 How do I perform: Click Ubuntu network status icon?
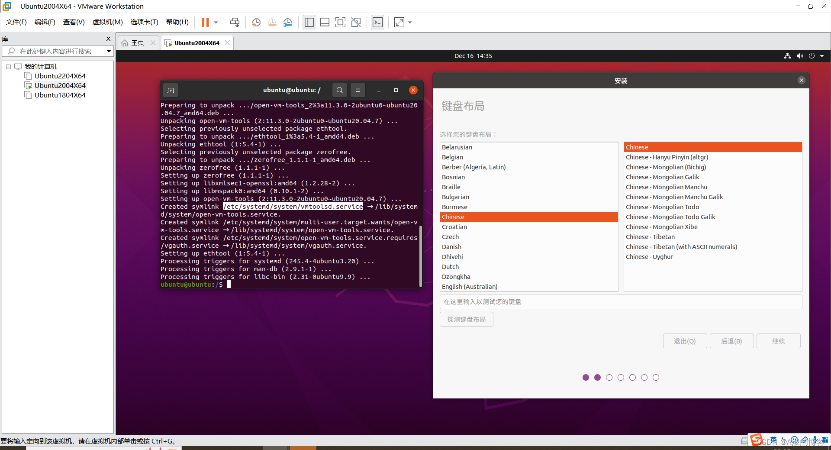point(787,56)
